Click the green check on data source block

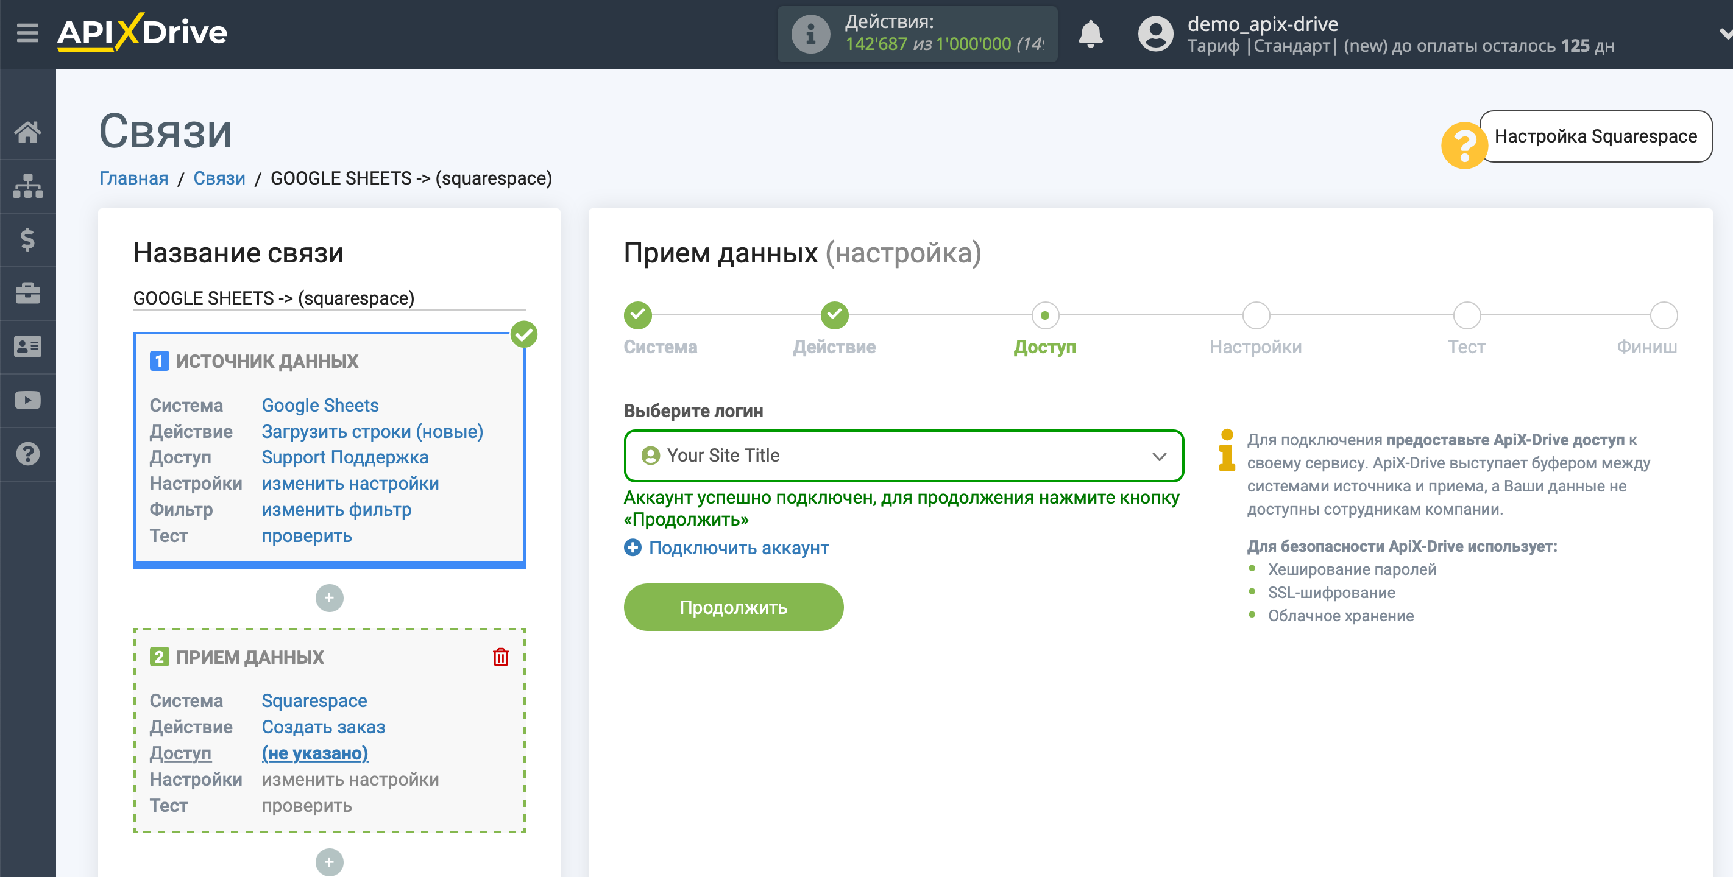click(x=523, y=334)
